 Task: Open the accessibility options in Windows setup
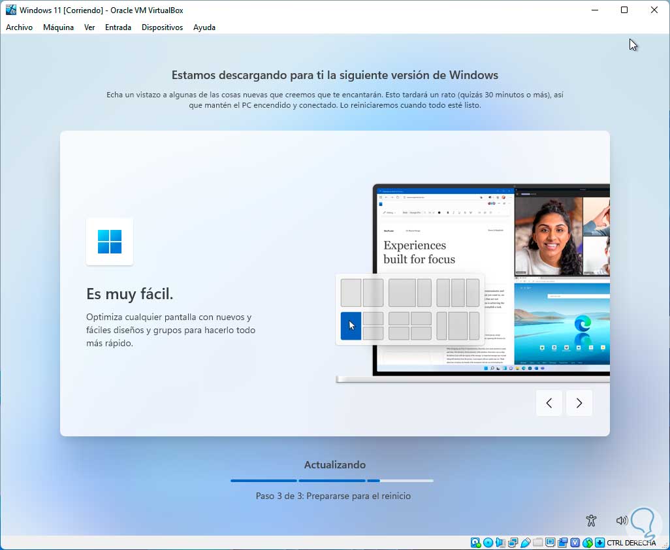592,520
